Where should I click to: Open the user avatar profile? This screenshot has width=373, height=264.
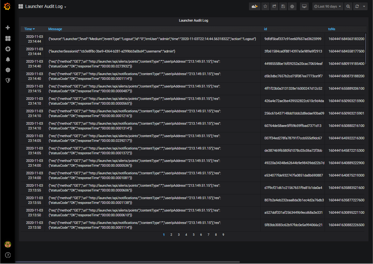[8, 244]
